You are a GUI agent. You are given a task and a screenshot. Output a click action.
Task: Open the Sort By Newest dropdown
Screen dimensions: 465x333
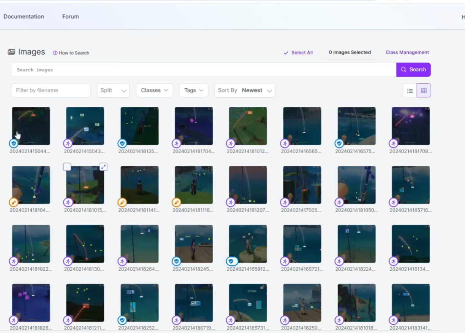[245, 90]
